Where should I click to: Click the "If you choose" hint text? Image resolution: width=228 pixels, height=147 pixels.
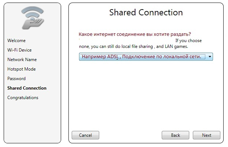(188, 41)
